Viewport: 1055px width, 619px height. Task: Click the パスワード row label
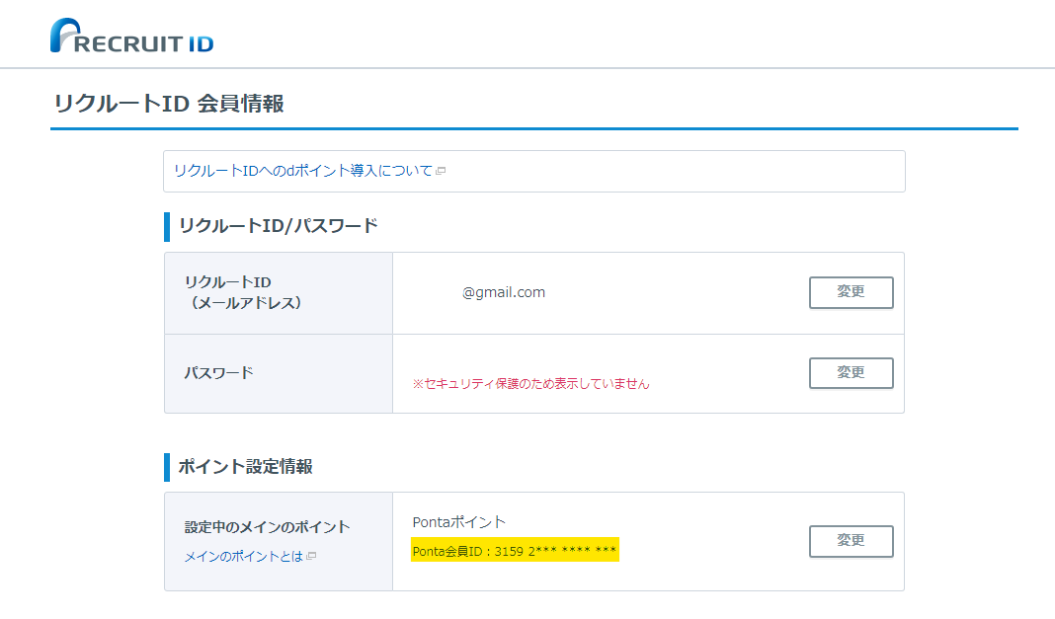(218, 372)
